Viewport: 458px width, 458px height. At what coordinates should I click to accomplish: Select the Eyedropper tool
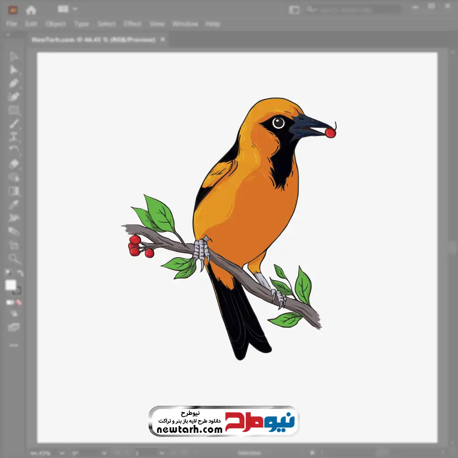pos(14,204)
